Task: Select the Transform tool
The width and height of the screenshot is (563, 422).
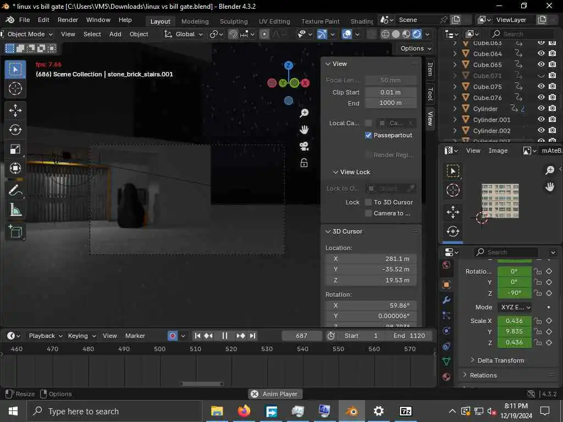Action: click(x=15, y=168)
